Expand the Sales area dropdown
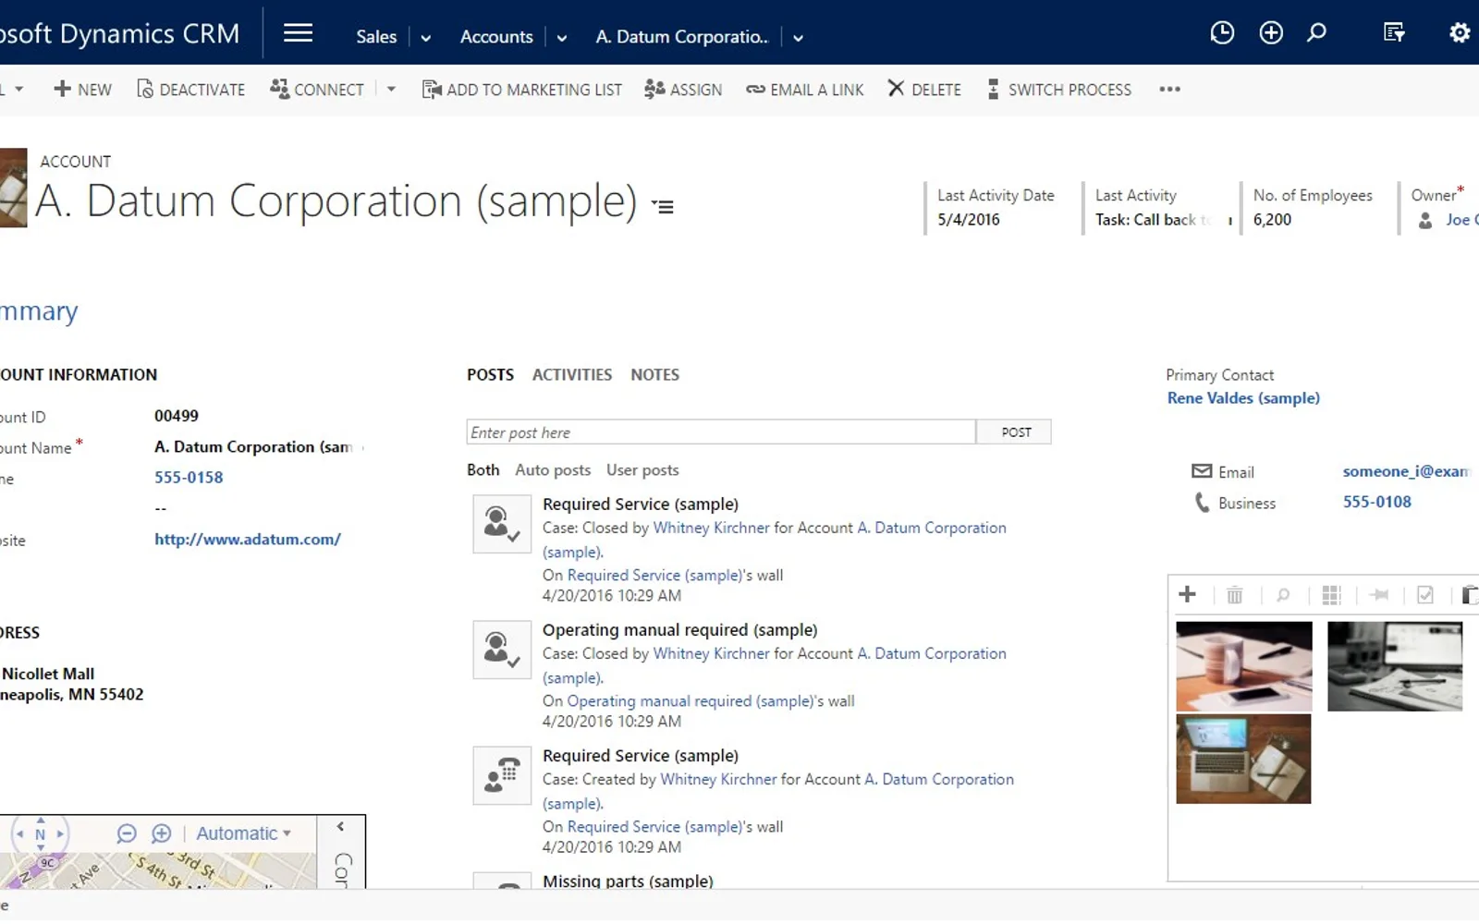 [426, 38]
